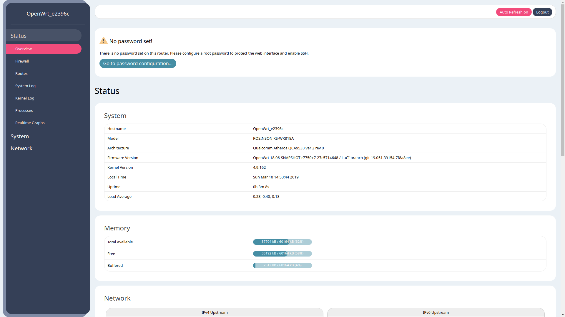Open the Realtime Graphs page
The image size is (565, 317).
click(30, 123)
